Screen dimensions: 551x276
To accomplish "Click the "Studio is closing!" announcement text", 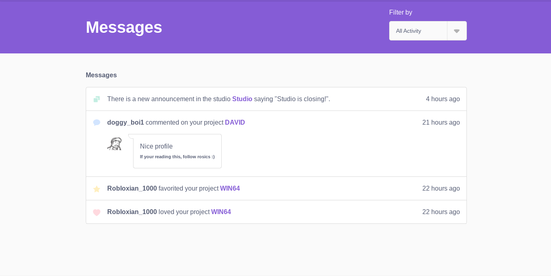I will click(x=302, y=99).
